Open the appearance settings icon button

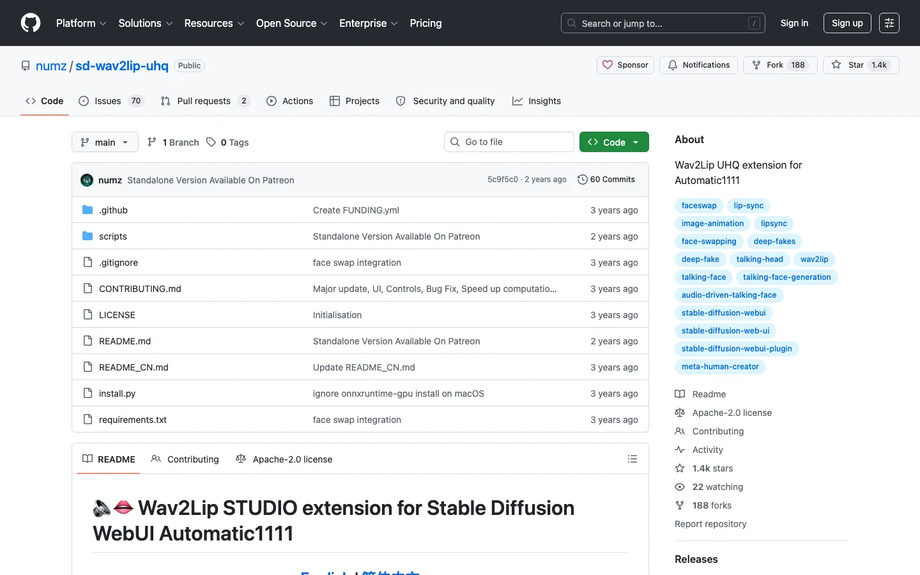pos(889,23)
